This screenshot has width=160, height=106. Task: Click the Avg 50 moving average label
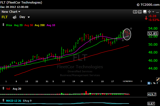[28, 25]
